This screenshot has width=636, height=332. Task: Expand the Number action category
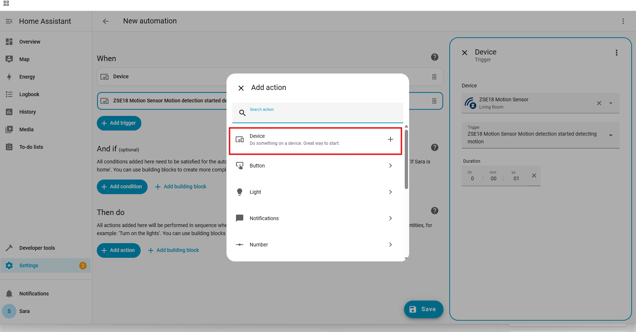[x=391, y=245]
